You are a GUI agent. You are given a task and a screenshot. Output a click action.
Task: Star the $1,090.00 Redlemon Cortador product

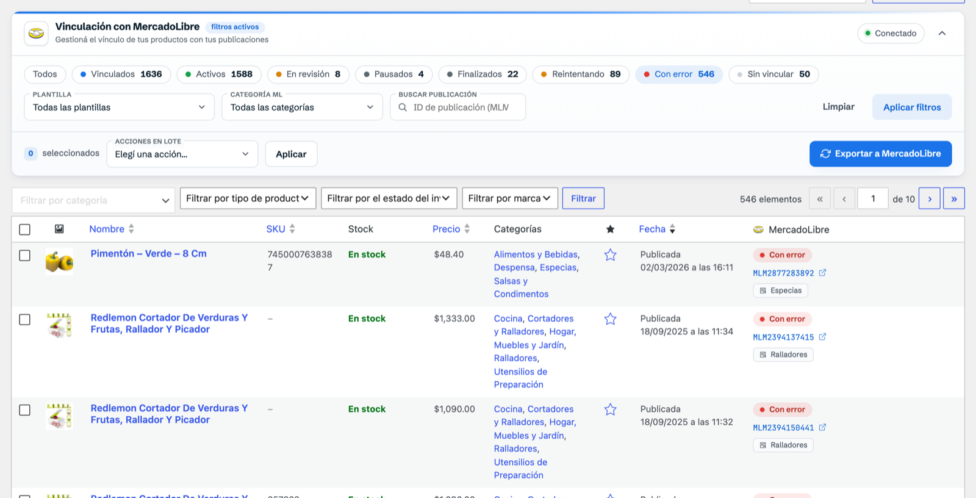pyautogui.click(x=610, y=410)
